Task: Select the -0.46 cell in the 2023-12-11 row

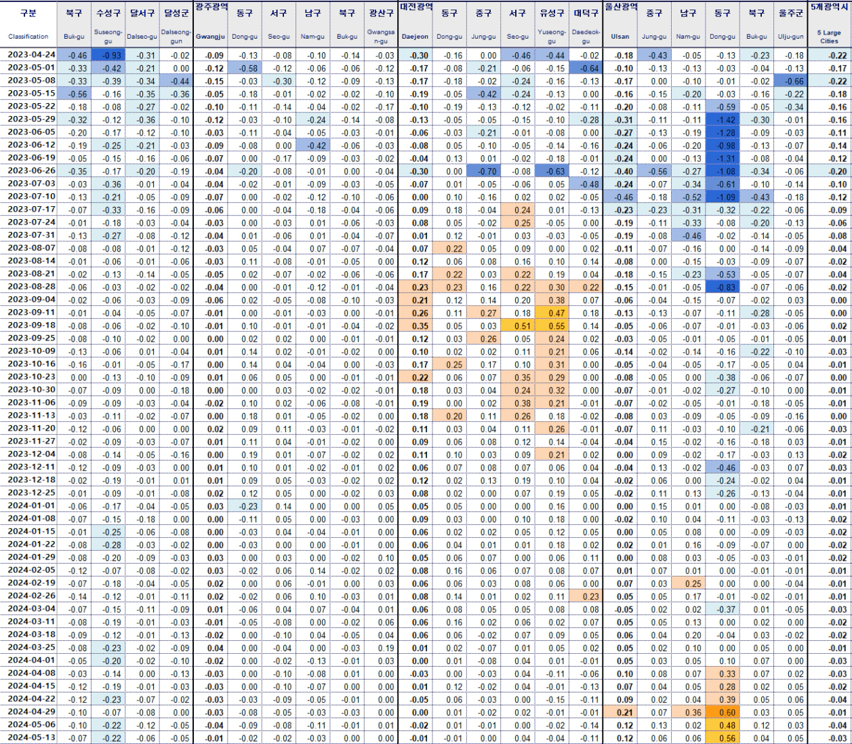Action: (x=723, y=467)
